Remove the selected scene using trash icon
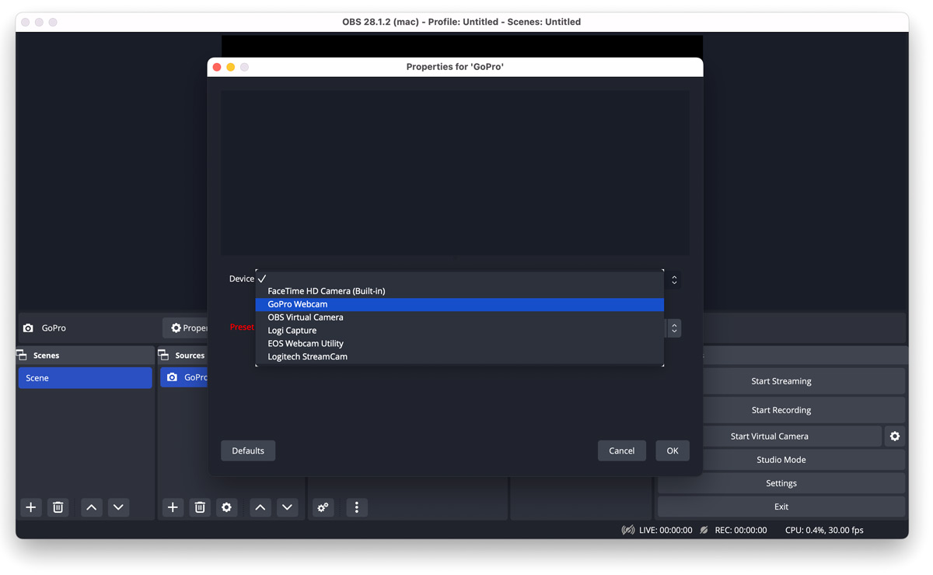 pyautogui.click(x=58, y=507)
